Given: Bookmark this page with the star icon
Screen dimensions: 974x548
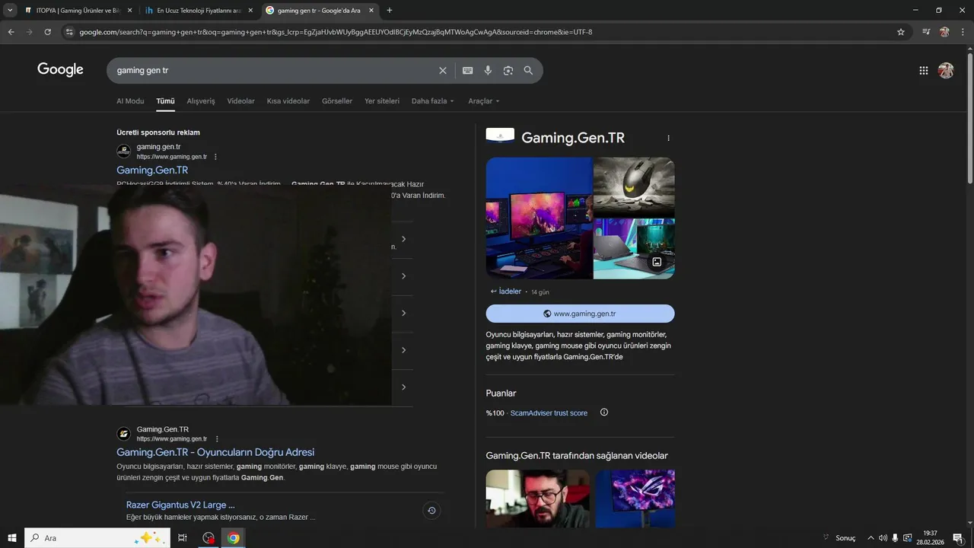Looking at the screenshot, I should [x=901, y=32].
